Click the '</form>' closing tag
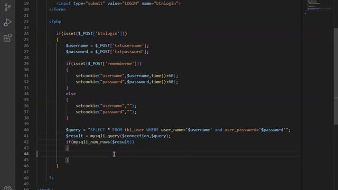This screenshot has width=338, height=190. 58,9
